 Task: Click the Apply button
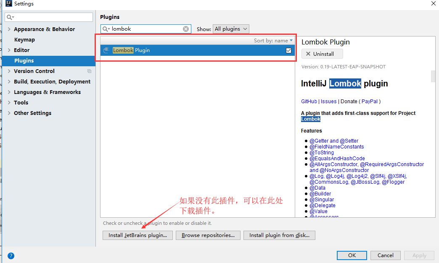pyautogui.click(x=419, y=255)
